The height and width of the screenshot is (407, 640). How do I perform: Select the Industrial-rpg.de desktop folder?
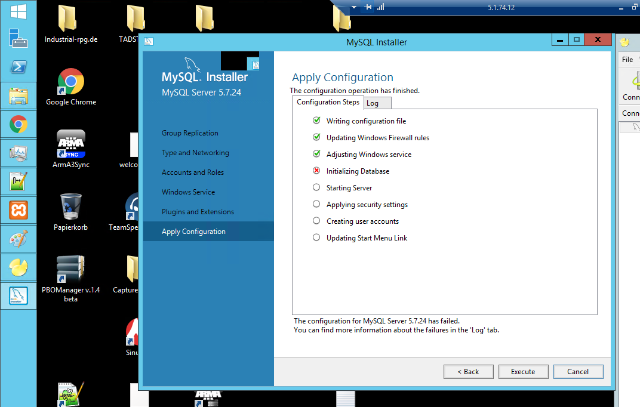point(71,24)
